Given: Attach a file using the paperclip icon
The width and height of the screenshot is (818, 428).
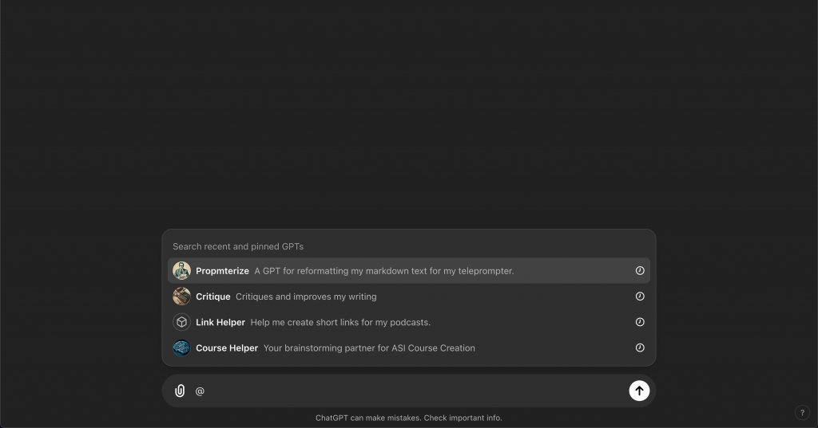Looking at the screenshot, I should pyautogui.click(x=180, y=391).
